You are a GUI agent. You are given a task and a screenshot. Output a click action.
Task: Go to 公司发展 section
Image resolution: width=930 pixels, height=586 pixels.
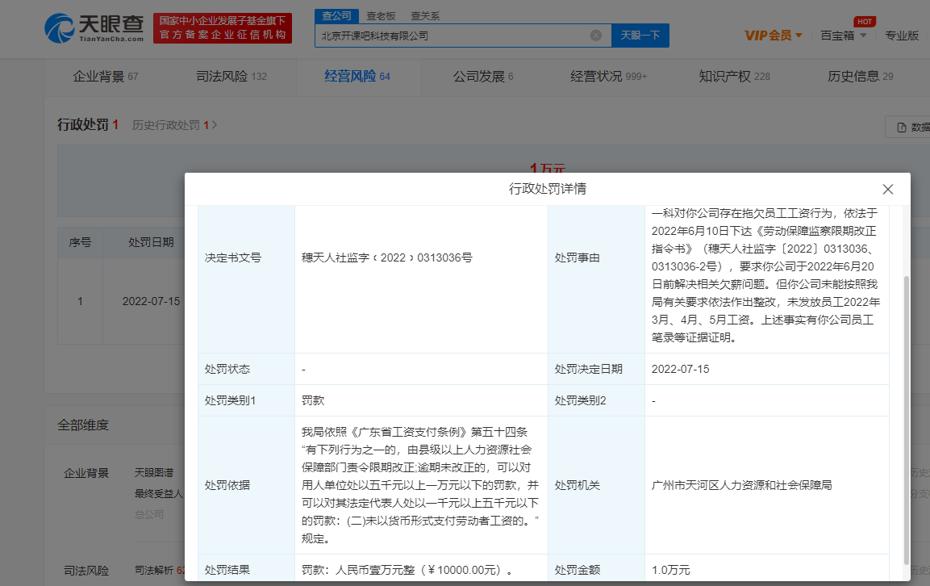coord(482,77)
